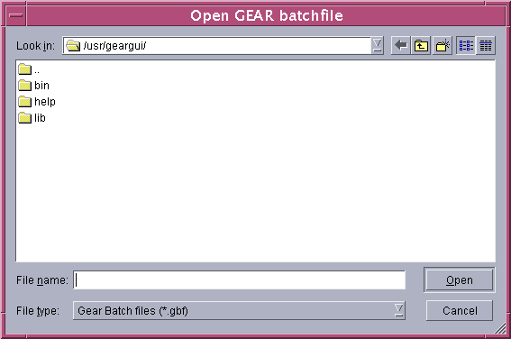Viewport: 511px width, 339px height.
Task: Select the help folder icon
Action: 24,102
